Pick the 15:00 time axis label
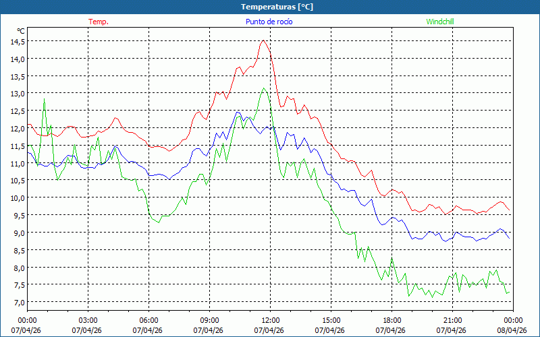This screenshot has width=540, height=337. 331,319
